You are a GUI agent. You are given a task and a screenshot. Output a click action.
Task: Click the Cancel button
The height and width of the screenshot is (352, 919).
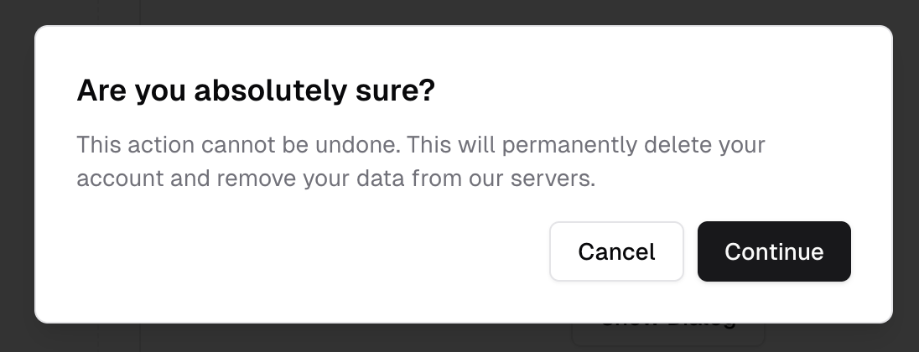point(616,251)
